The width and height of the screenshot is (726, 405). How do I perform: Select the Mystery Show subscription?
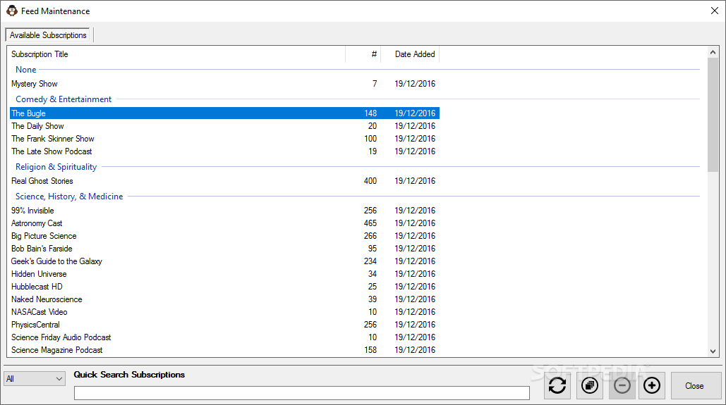224,84
